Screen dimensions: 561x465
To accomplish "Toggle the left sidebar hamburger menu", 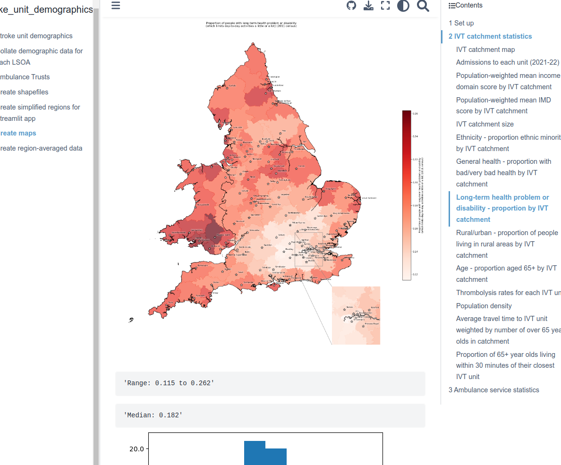I will click(116, 6).
